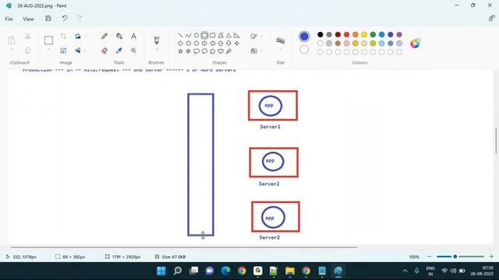Click the Paste clipboard icon

tap(12, 40)
